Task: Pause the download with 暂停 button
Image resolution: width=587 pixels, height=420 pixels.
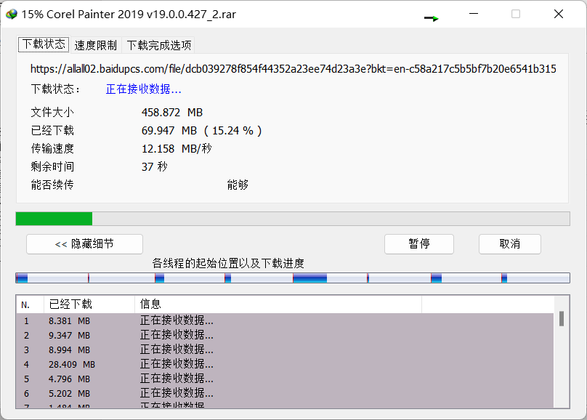Action: coord(419,244)
